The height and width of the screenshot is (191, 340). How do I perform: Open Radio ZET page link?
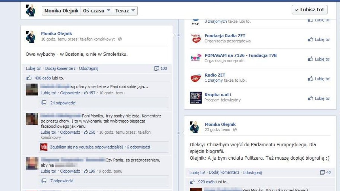[x=215, y=75]
